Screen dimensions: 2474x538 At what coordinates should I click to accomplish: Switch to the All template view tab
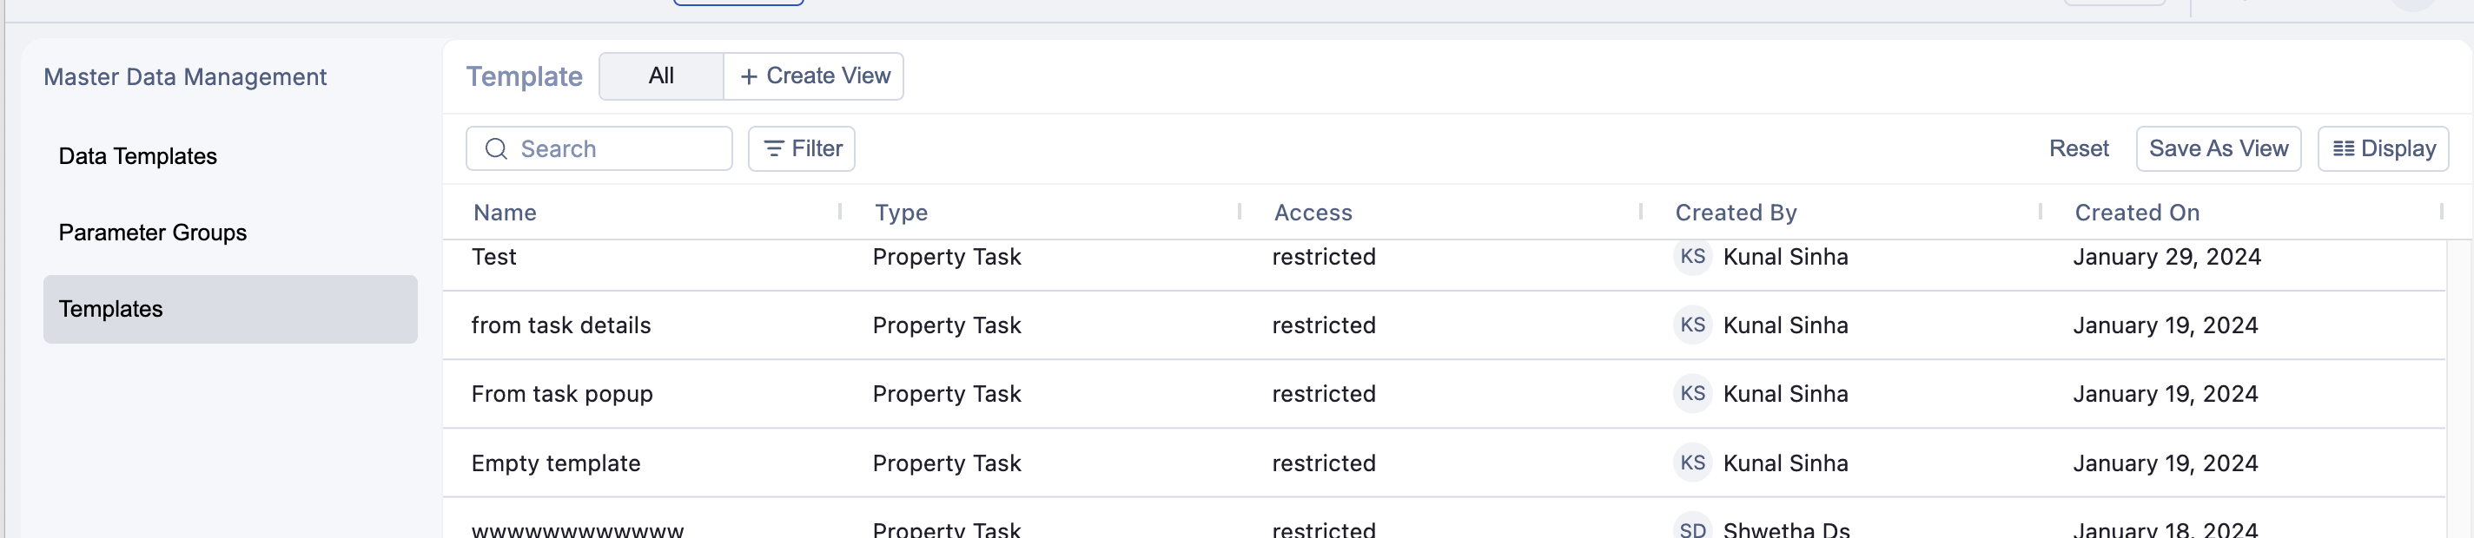(x=661, y=75)
